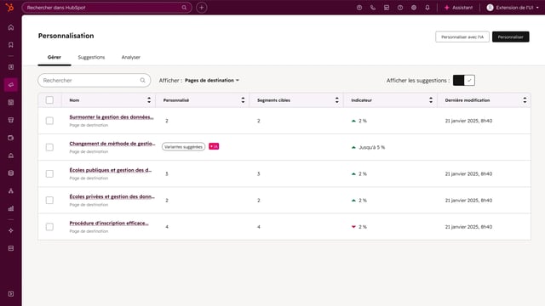
Task: Open Changement de méthode de gestion link
Action: 112,144
